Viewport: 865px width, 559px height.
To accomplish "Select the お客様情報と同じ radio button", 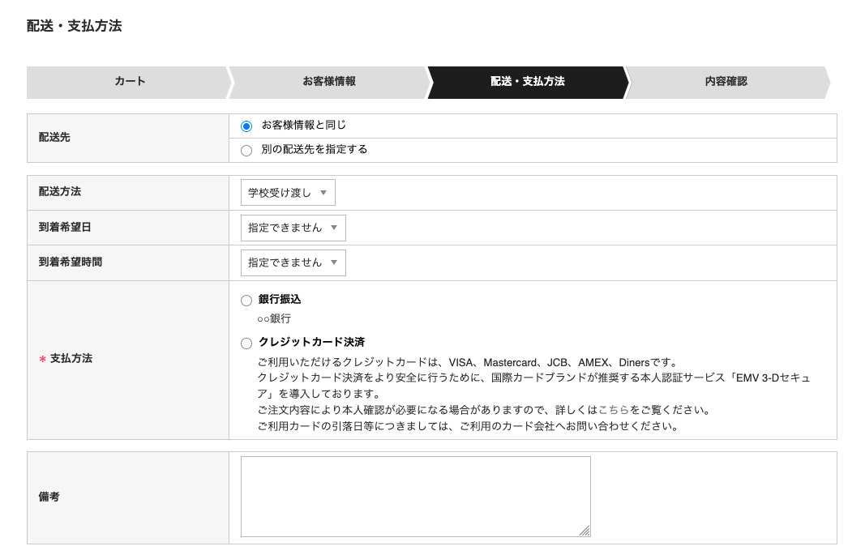I will pyautogui.click(x=246, y=126).
